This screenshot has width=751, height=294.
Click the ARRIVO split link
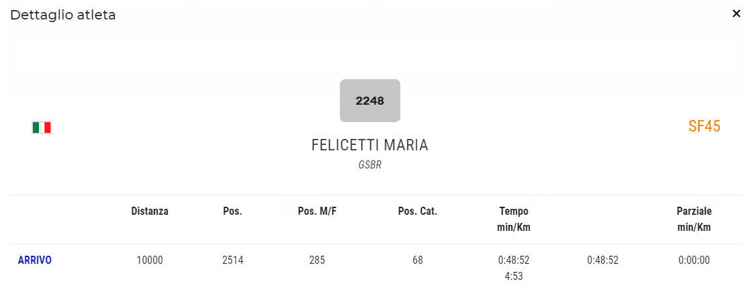35,260
